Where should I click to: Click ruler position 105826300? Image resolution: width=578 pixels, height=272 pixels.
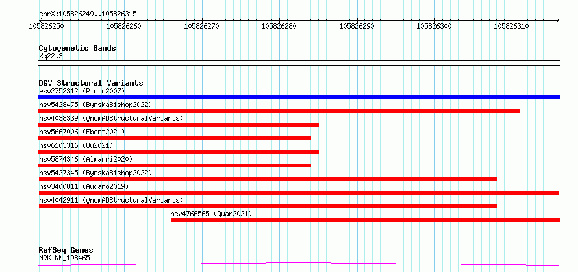434,26
